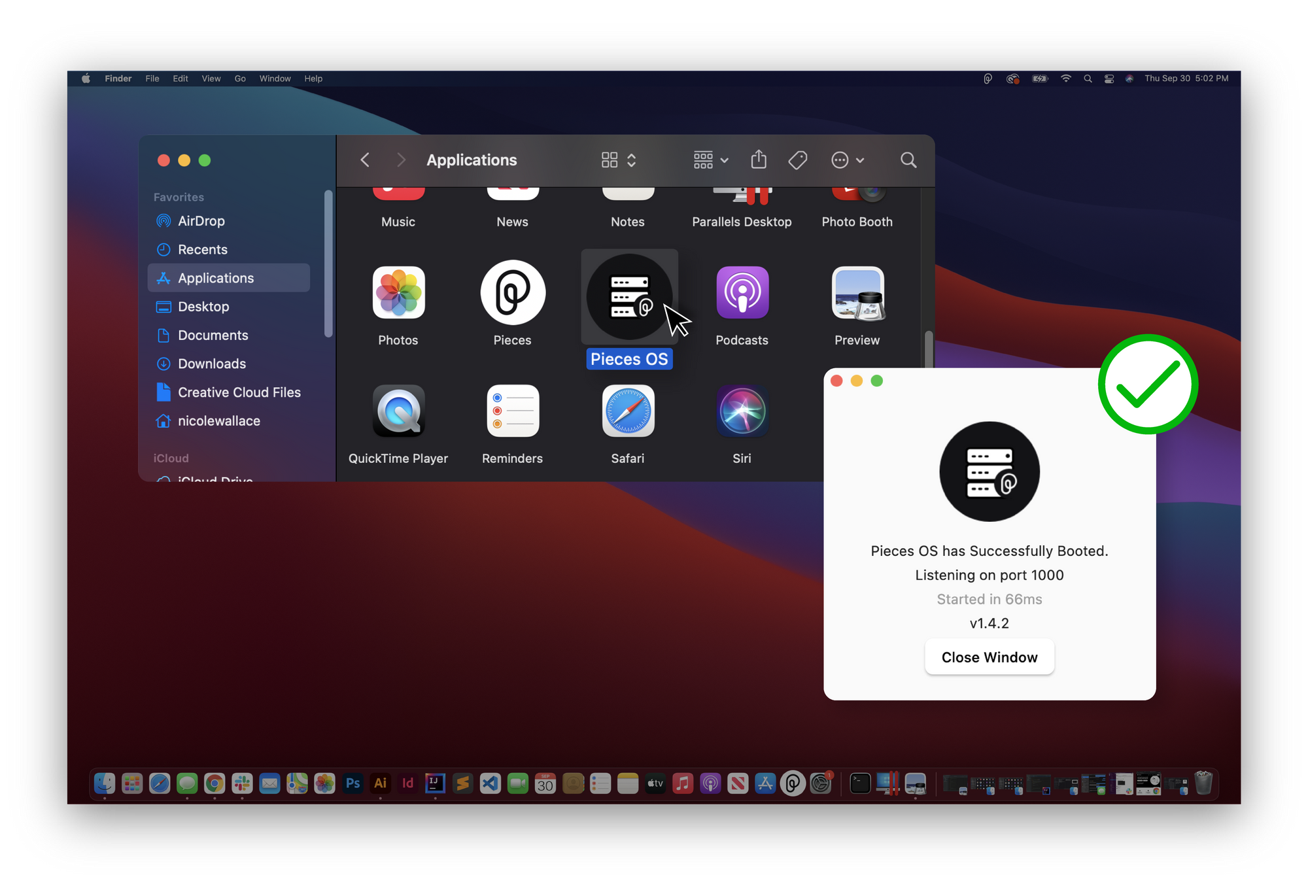
Task: Go back with Finder back arrow
Action: tap(366, 160)
